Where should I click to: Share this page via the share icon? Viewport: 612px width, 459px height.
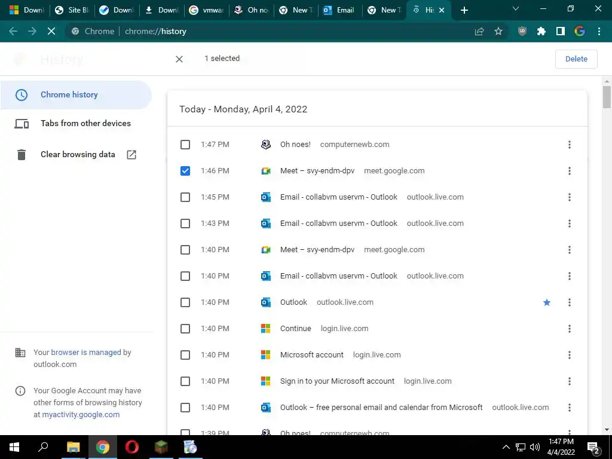pyautogui.click(x=479, y=31)
